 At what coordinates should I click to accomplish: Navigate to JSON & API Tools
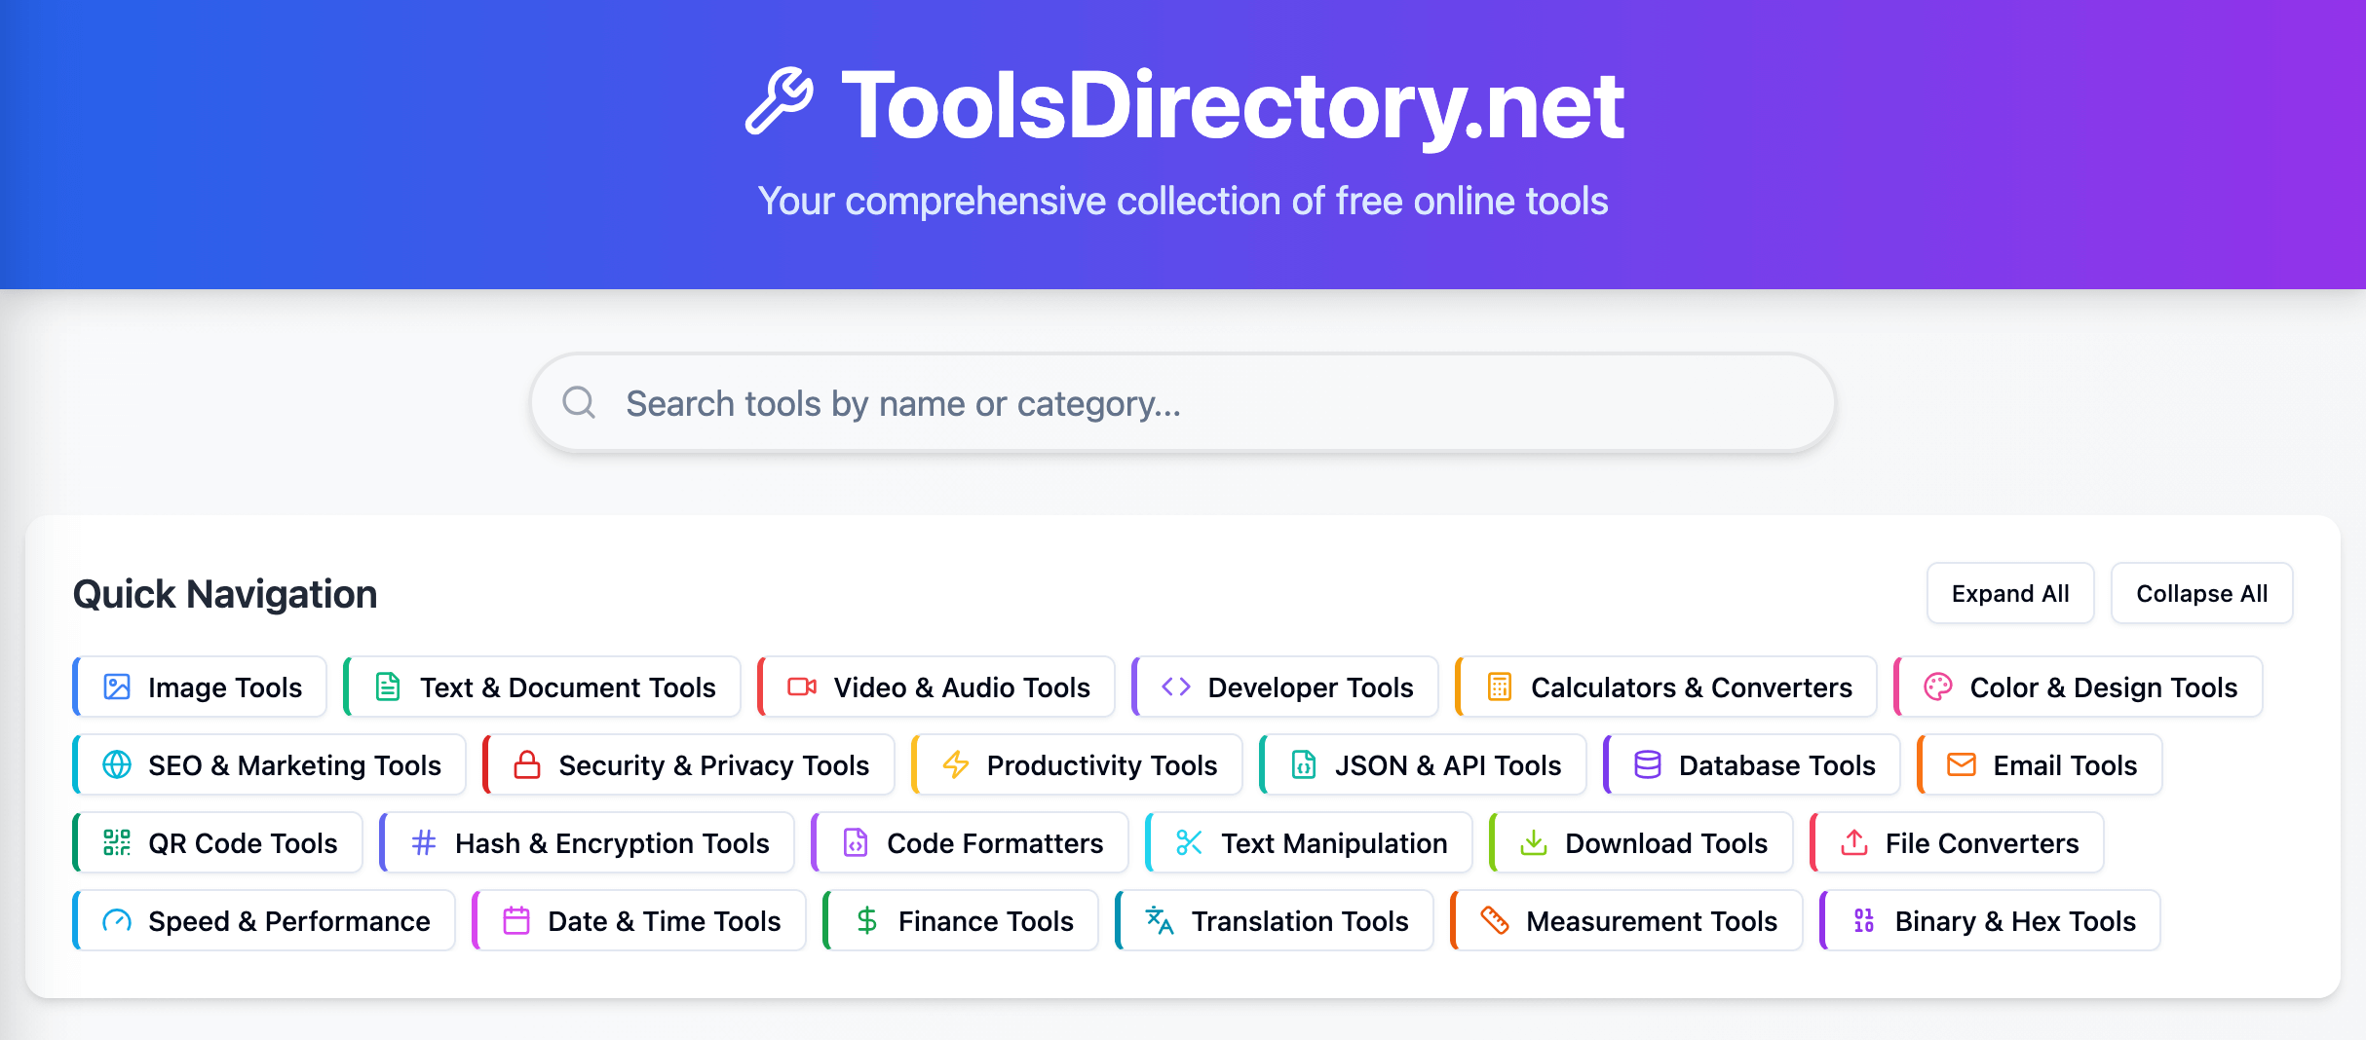coord(1423,765)
